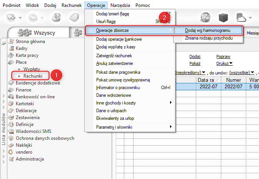
Task: Click the Bankowość on-line icon
Action: click(x=11, y=96)
